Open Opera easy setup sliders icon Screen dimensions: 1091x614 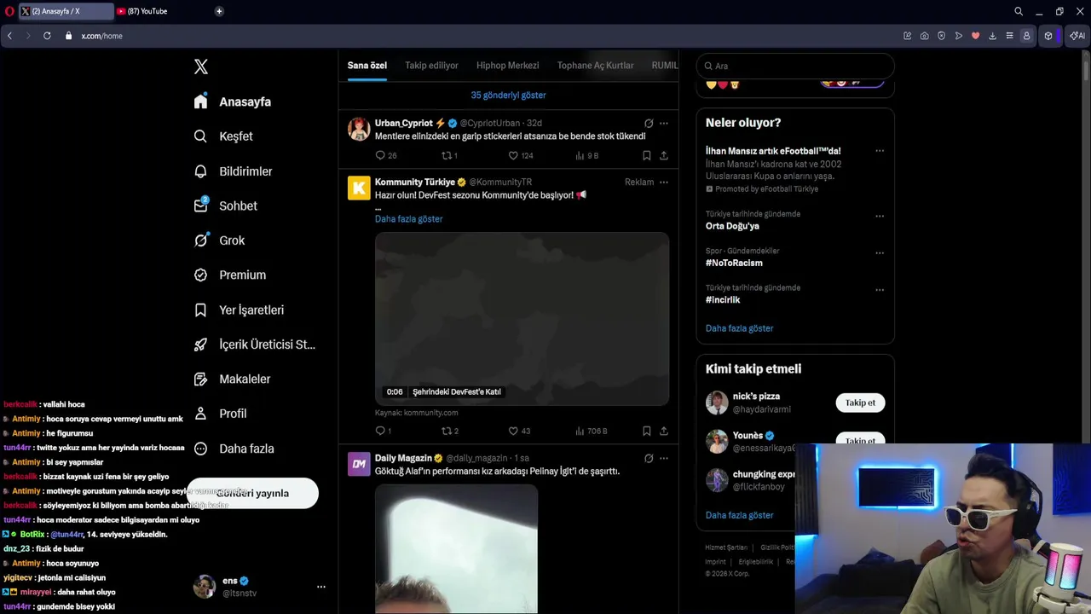coord(1009,36)
